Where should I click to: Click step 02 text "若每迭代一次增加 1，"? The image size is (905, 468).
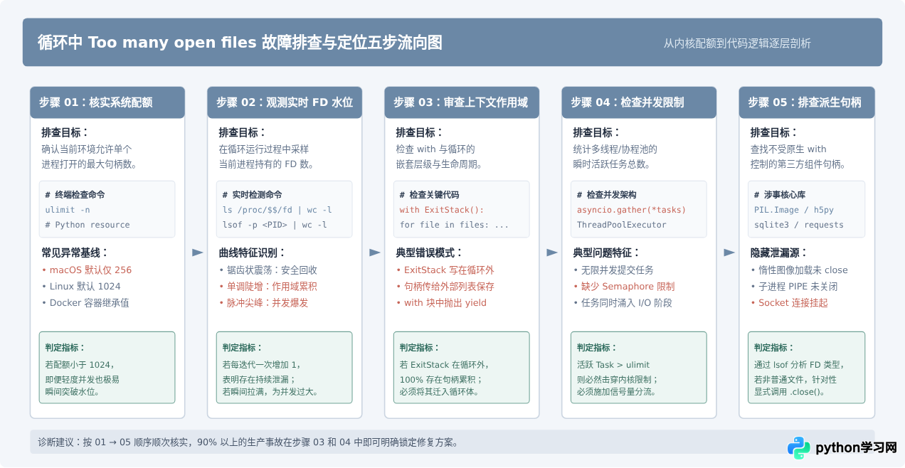(262, 364)
